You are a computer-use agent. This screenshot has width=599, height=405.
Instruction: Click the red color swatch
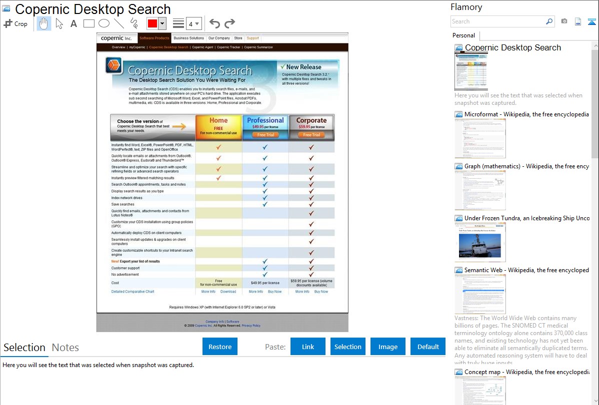[152, 23]
